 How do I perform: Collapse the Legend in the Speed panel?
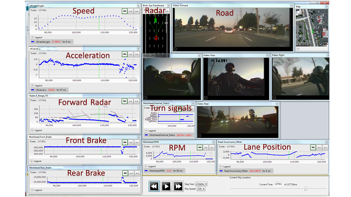coord(32,38)
